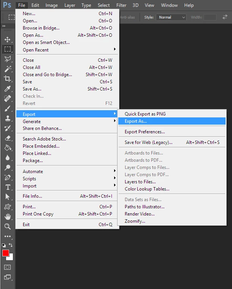Select the Custom Shape tool
Screen dimensions: 232x289
pyautogui.click(x=7, y=207)
